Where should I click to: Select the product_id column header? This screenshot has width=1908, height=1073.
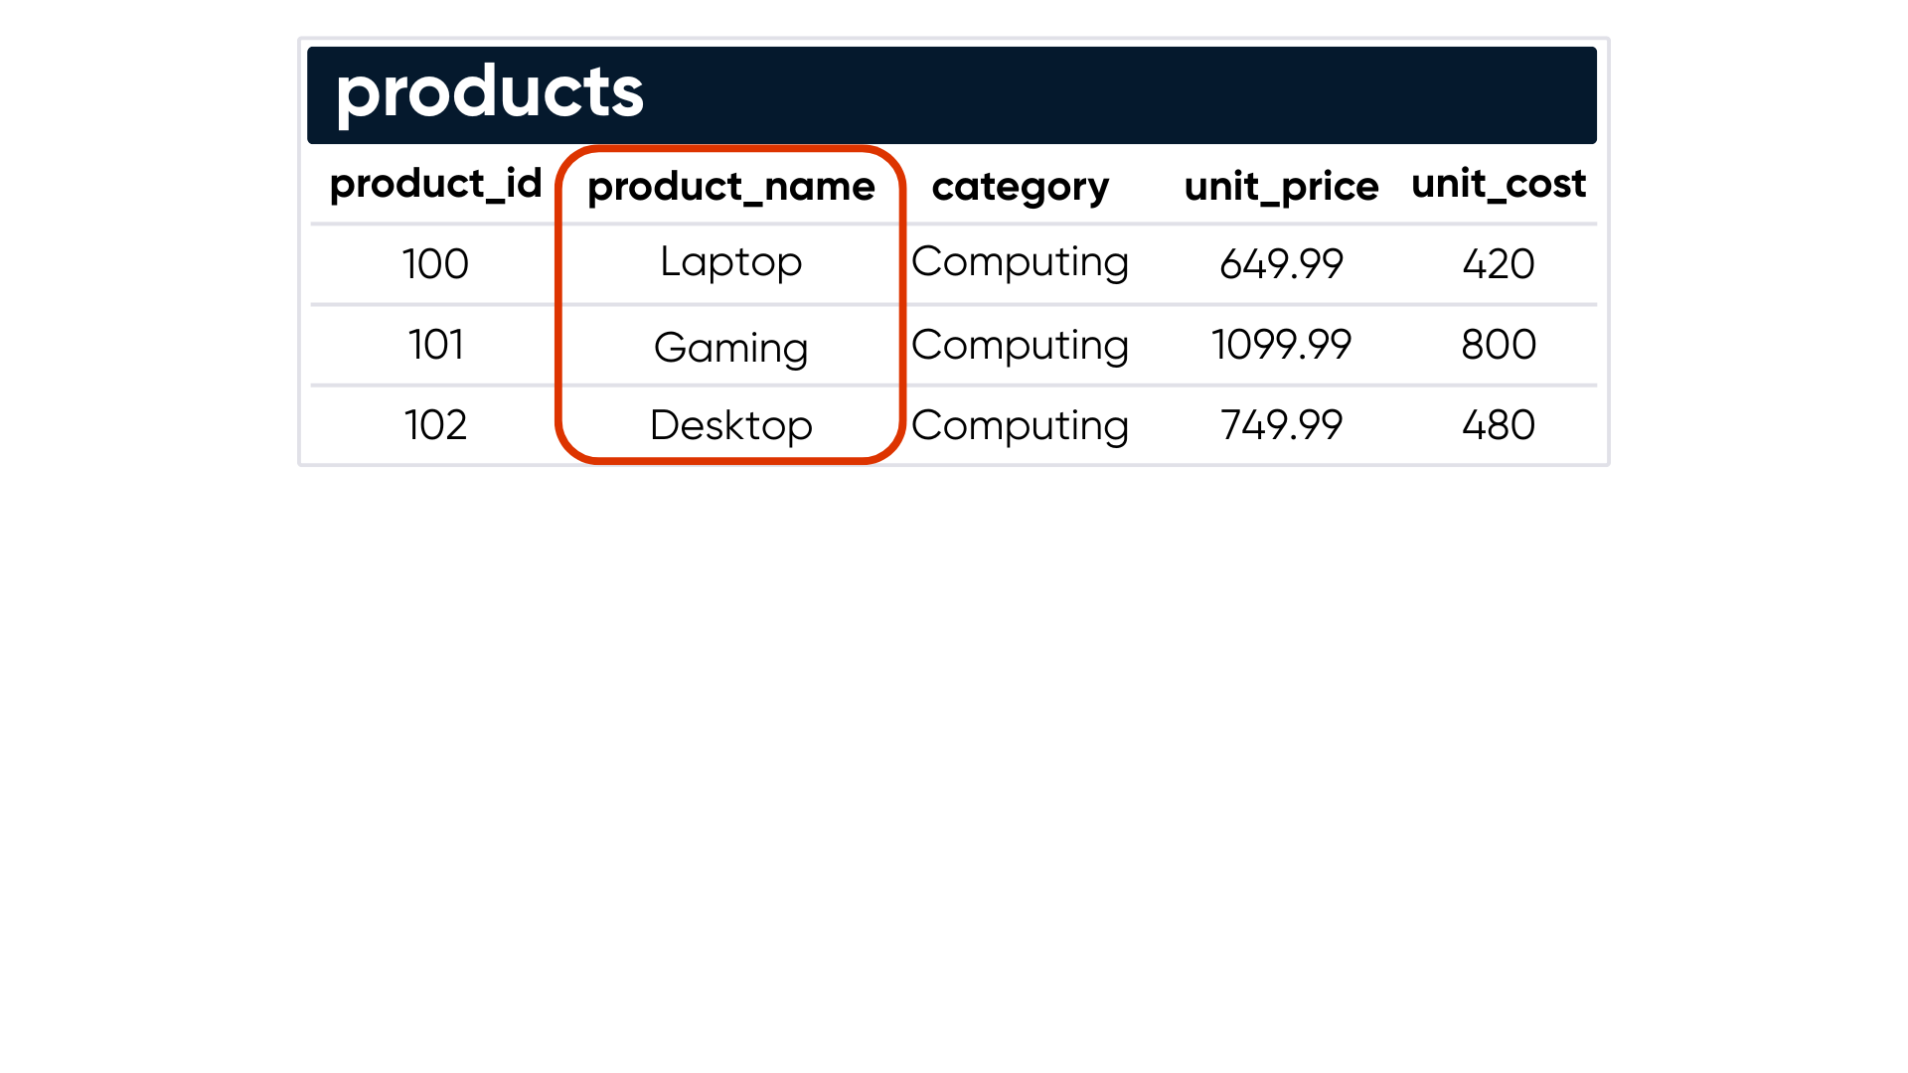click(x=435, y=184)
